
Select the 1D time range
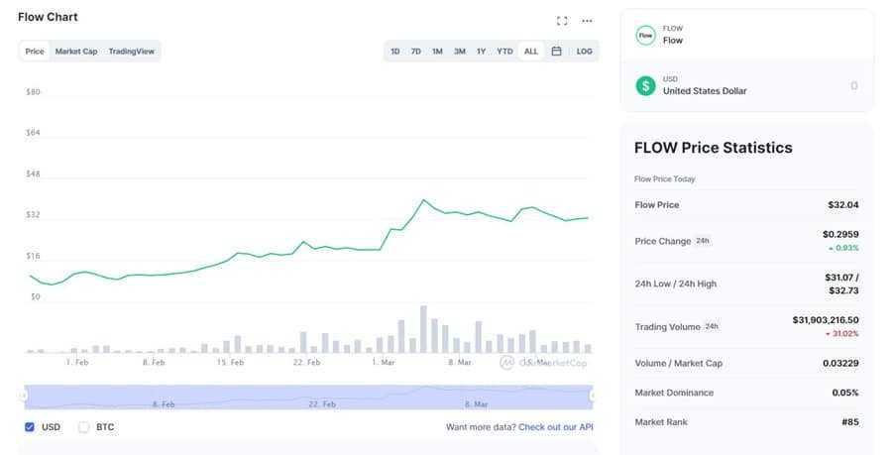395,51
